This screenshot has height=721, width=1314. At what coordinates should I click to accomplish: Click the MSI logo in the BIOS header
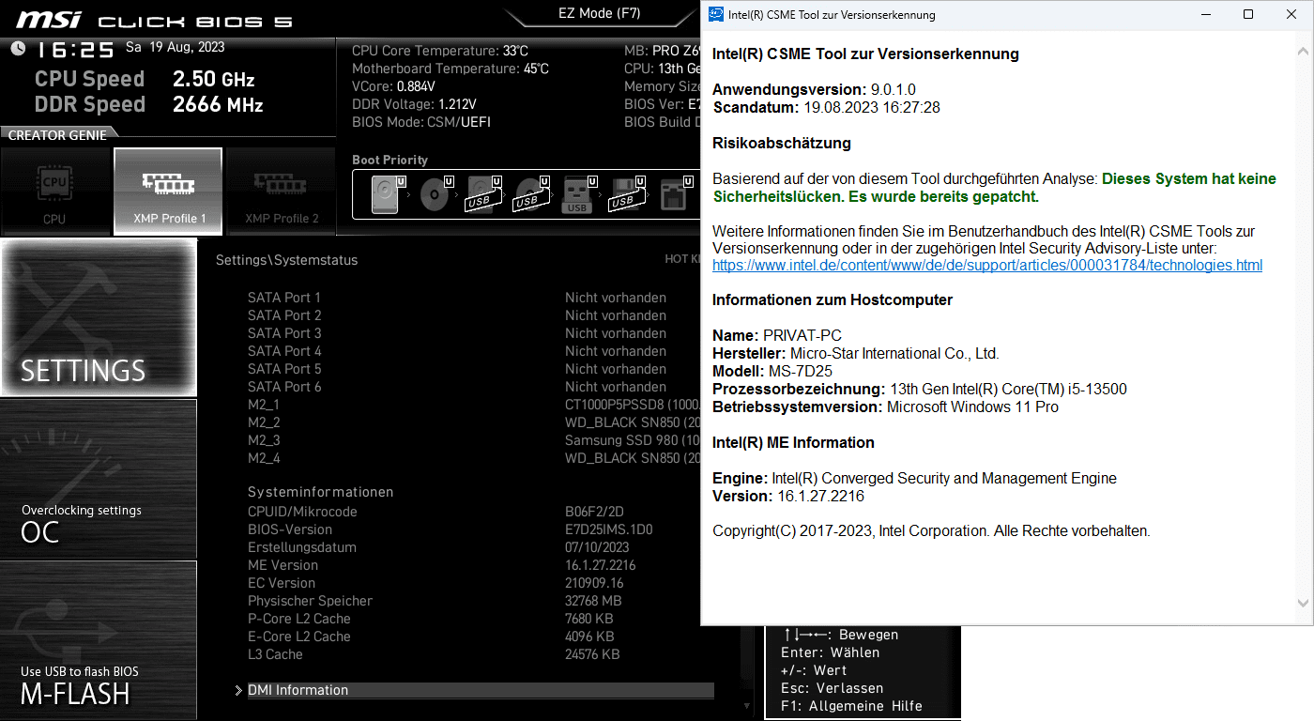pyautogui.click(x=49, y=19)
